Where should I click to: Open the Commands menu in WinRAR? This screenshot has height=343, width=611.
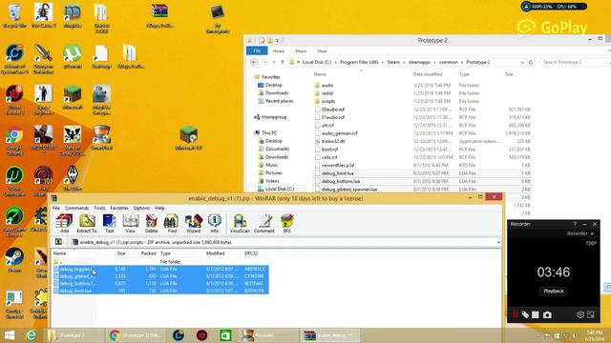tap(76, 208)
